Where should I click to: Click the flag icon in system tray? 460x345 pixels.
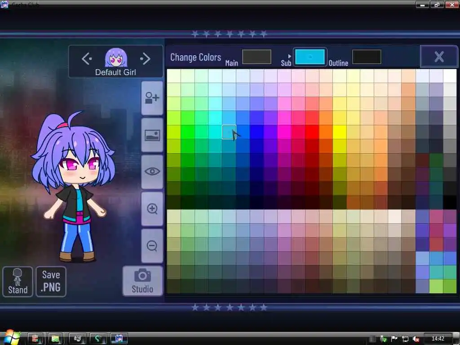(394, 339)
